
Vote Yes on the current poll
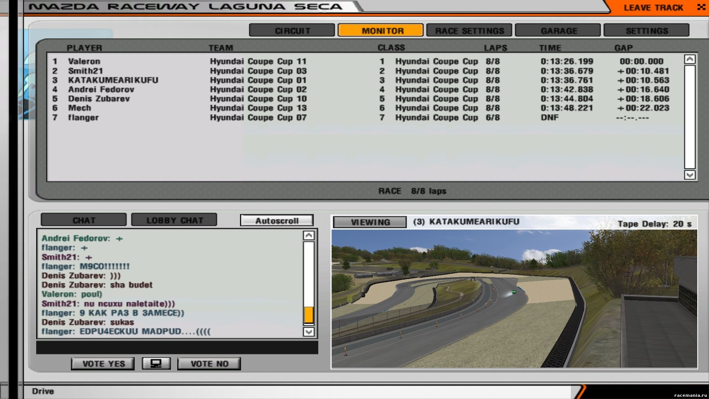point(103,364)
